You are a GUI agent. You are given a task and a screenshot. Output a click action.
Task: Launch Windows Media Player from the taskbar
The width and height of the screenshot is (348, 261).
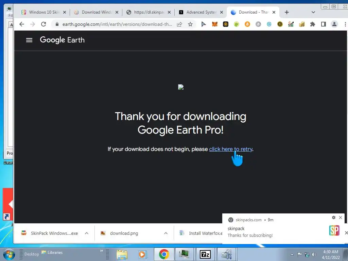[142, 254]
